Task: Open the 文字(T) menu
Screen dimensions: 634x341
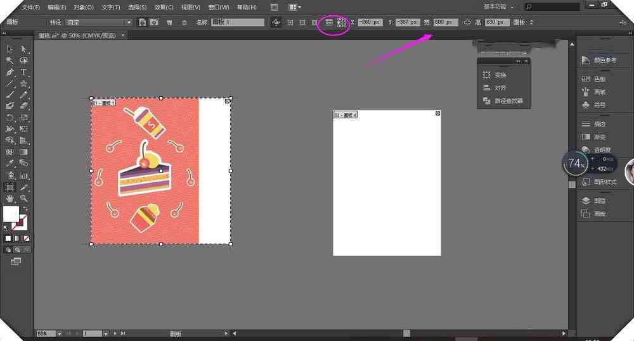Action: click(110, 7)
